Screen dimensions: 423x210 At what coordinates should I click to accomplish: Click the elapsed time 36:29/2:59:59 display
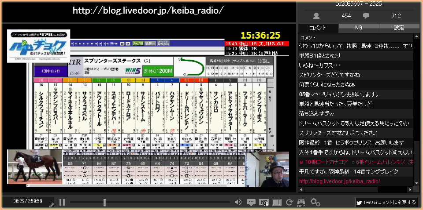tap(28, 201)
